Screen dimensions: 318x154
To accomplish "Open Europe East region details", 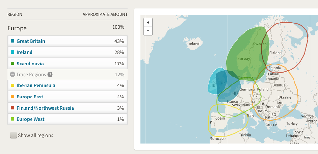I will [x=30, y=97].
